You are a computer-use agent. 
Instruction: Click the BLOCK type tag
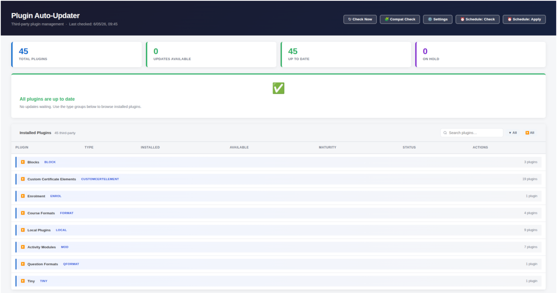[50, 162]
